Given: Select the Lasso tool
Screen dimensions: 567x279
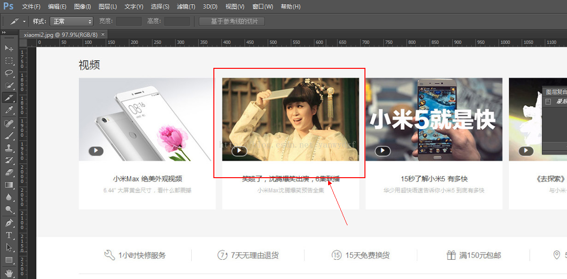Looking at the screenshot, I should 9,73.
